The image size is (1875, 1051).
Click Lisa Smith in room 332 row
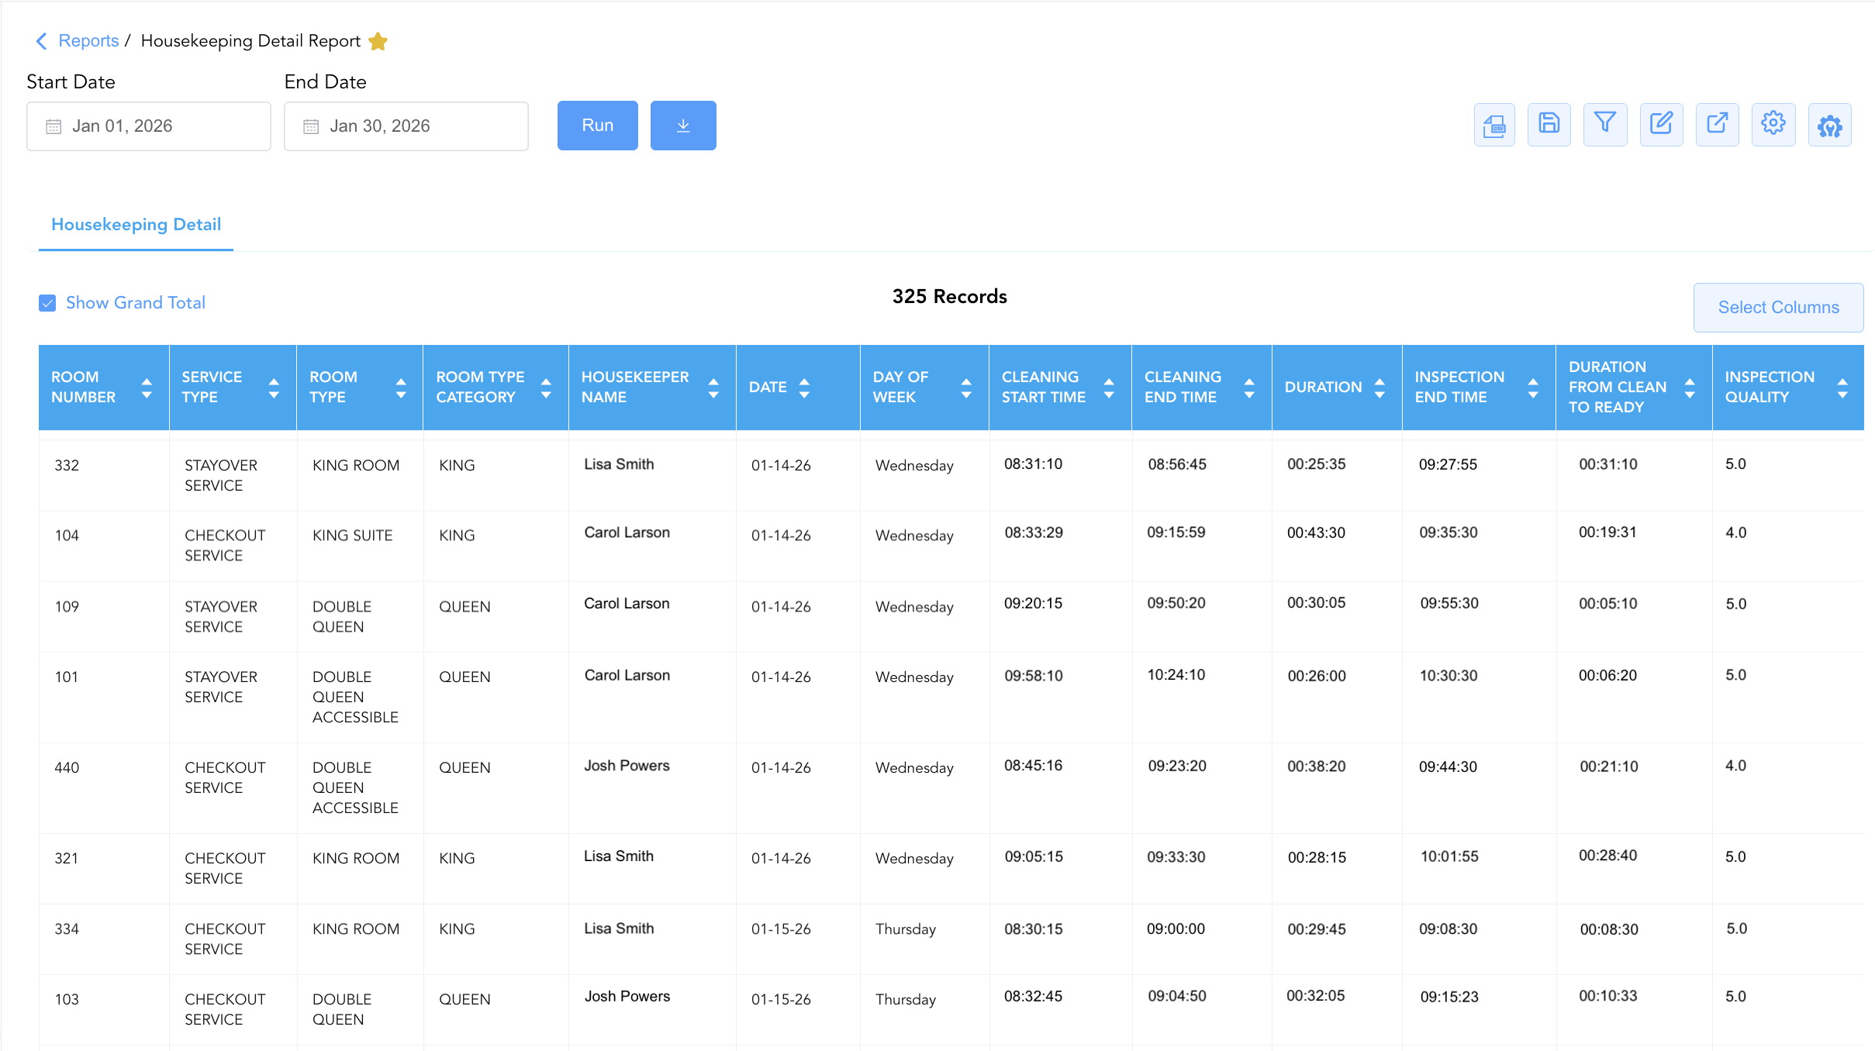coord(619,464)
